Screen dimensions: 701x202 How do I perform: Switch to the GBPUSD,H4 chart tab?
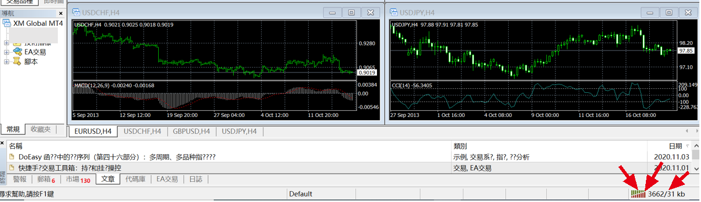pyautogui.click(x=191, y=131)
